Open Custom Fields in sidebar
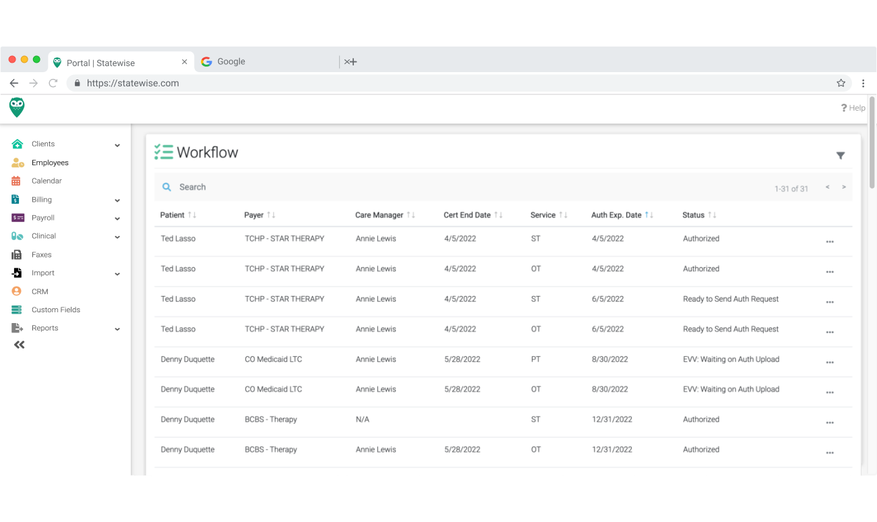 pyautogui.click(x=56, y=310)
